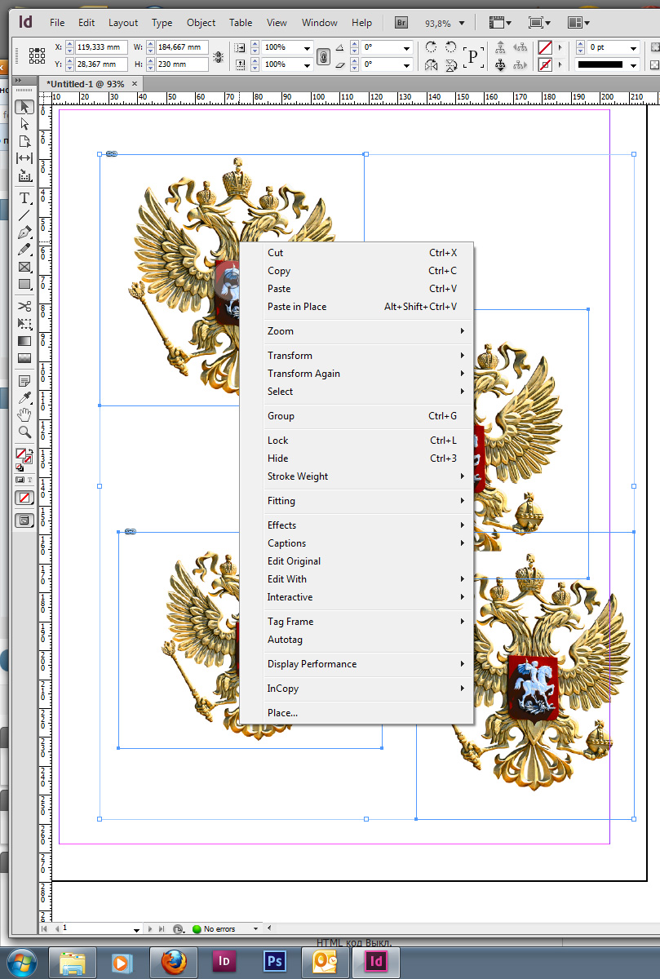This screenshot has height=979, width=660.
Task: Open the page number dropdown in status bar
Action: (x=137, y=929)
